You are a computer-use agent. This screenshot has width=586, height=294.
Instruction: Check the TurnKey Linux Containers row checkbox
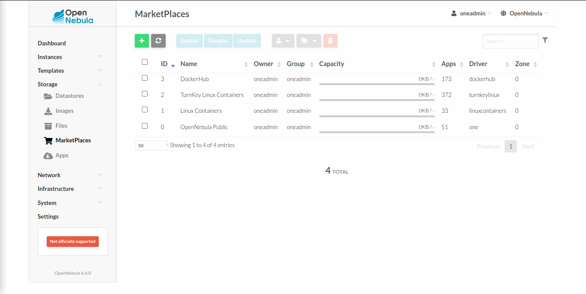pyautogui.click(x=145, y=94)
